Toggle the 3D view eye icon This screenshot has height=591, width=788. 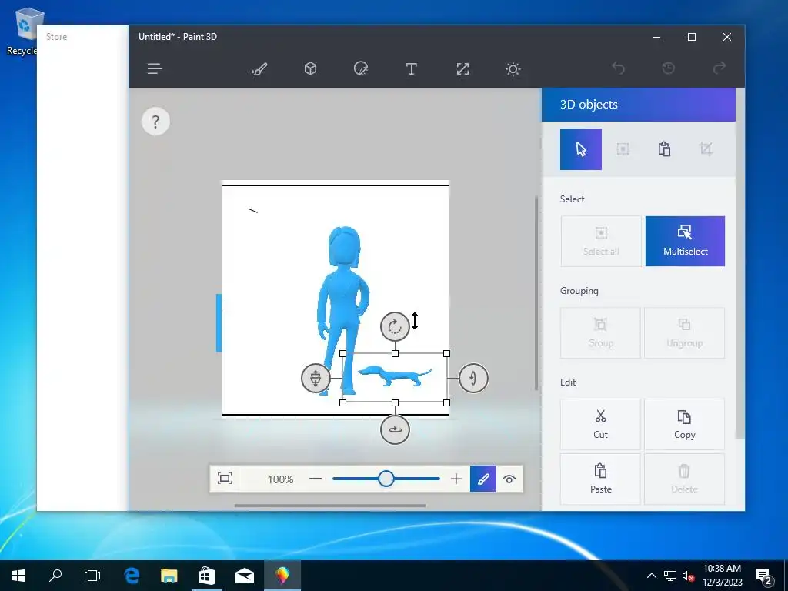509,479
